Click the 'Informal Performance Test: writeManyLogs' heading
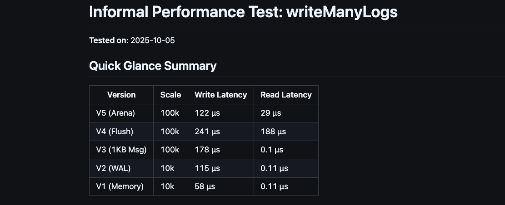The width and height of the screenshot is (505, 205). point(243,12)
